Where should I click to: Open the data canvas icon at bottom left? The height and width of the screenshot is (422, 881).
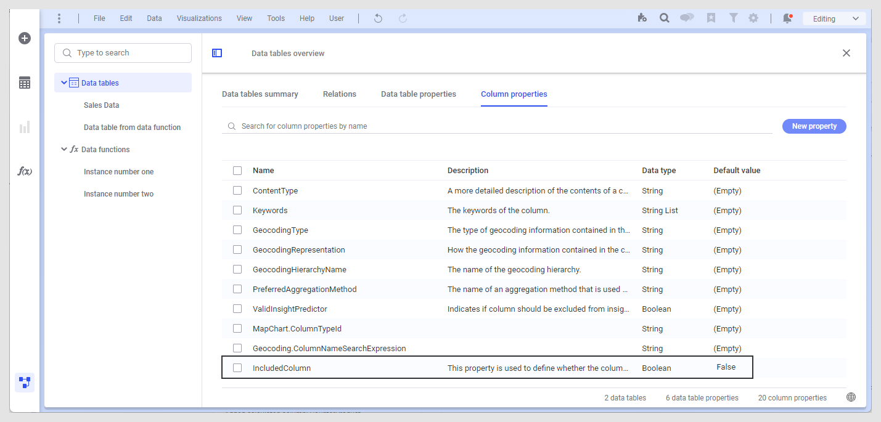pos(25,383)
